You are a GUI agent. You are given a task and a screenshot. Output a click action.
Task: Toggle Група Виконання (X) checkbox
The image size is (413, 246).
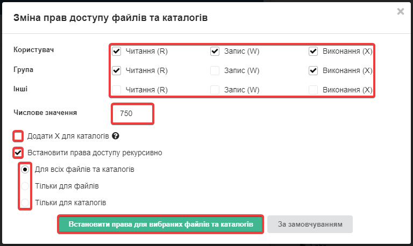pyautogui.click(x=313, y=70)
